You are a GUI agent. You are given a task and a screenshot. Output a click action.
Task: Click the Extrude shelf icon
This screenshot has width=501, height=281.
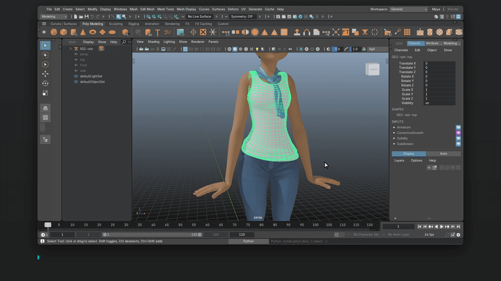(x=297, y=32)
